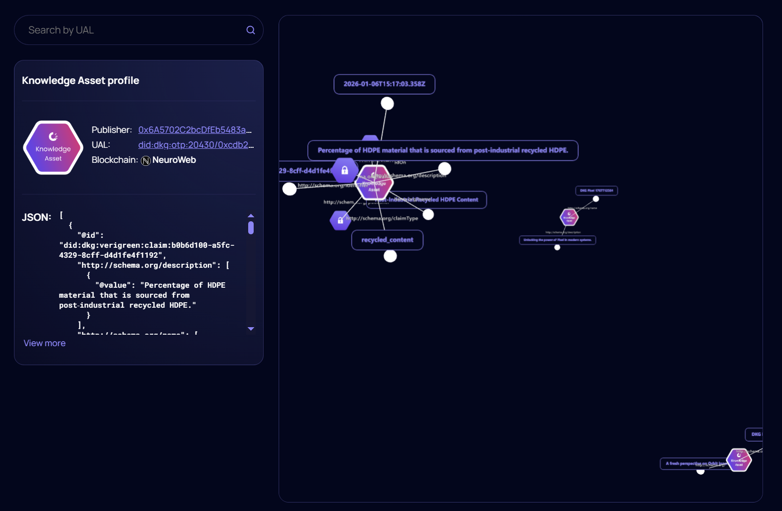The width and height of the screenshot is (782, 511).
Task: Open the UAL link did:dkg:otp:20430
Action: point(196,145)
